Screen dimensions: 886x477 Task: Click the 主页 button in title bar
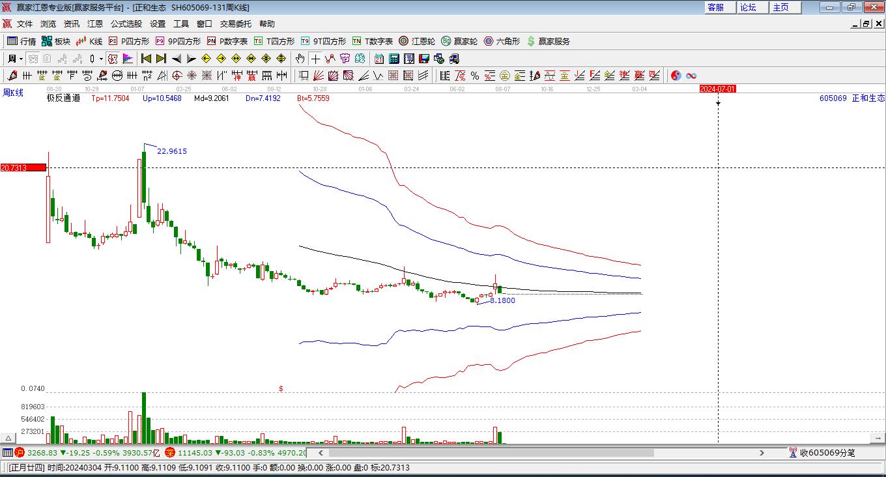click(786, 7)
